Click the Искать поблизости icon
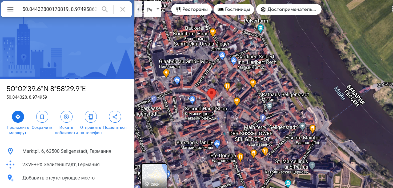Screen dimensions: 393x188 66,117
